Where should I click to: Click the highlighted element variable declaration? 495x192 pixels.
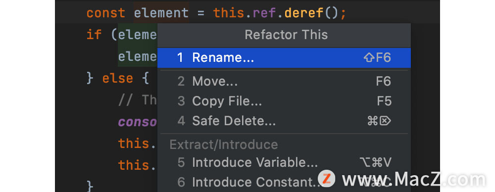161,13
